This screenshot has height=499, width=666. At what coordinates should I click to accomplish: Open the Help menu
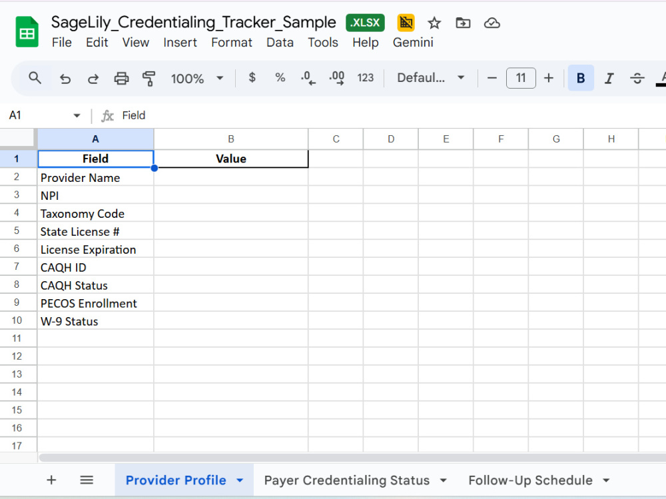tap(365, 43)
